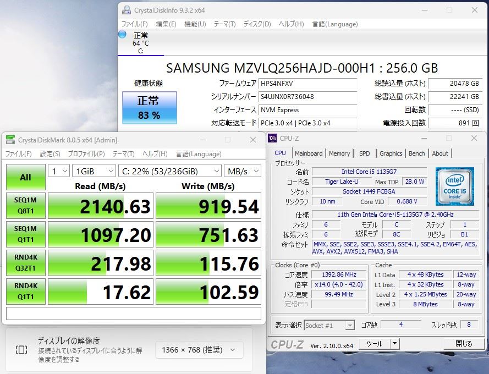Open the ヘルプ(H) menu in CrystalDiskMark
Image resolution: width=489 pixels, height=374 pixels.
pyautogui.click(x=155, y=154)
